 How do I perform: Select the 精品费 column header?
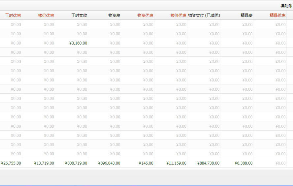(246, 15)
